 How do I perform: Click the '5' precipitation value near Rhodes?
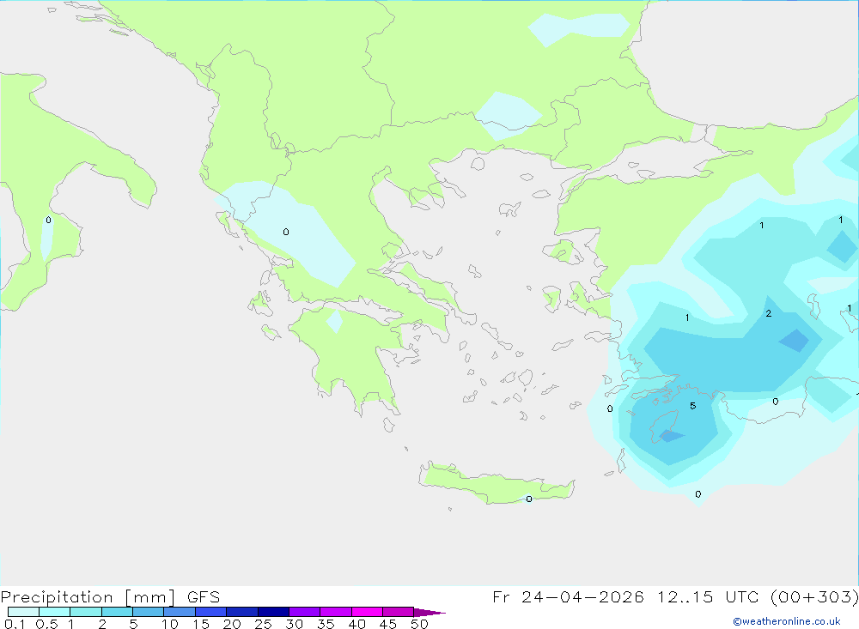click(x=693, y=406)
